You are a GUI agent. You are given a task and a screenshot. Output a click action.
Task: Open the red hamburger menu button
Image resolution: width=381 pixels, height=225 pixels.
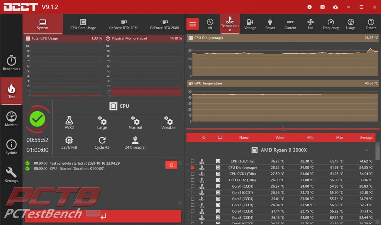click(x=193, y=24)
